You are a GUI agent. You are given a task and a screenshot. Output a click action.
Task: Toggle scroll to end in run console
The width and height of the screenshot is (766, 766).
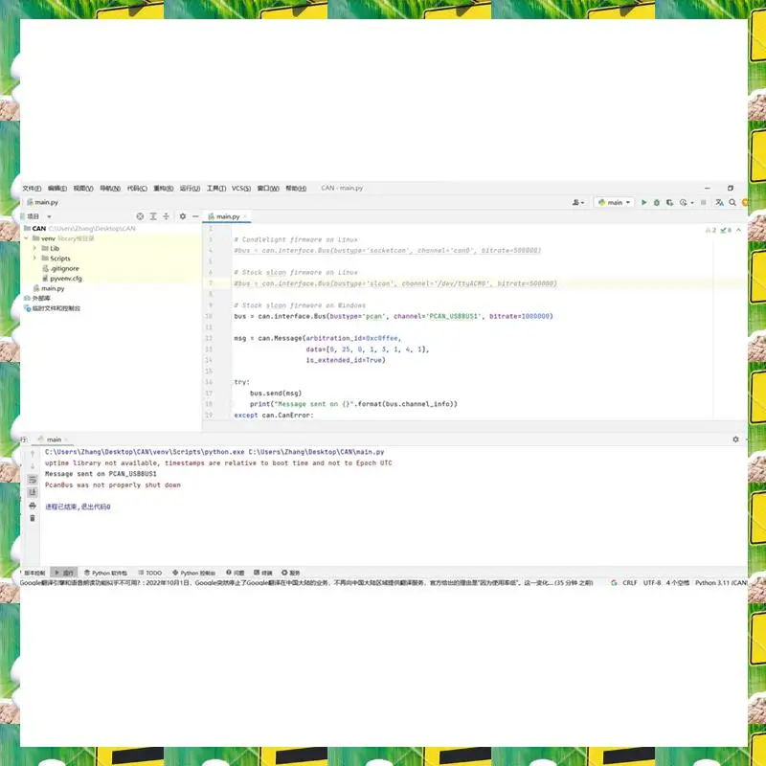[33, 492]
